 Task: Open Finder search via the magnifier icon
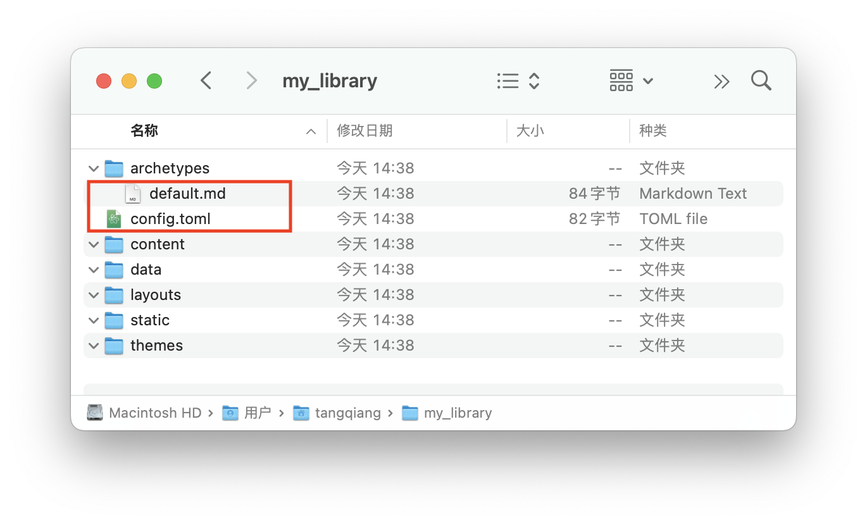point(761,80)
